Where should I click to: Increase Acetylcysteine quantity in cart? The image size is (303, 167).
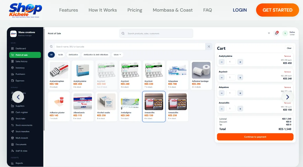pos(240,62)
